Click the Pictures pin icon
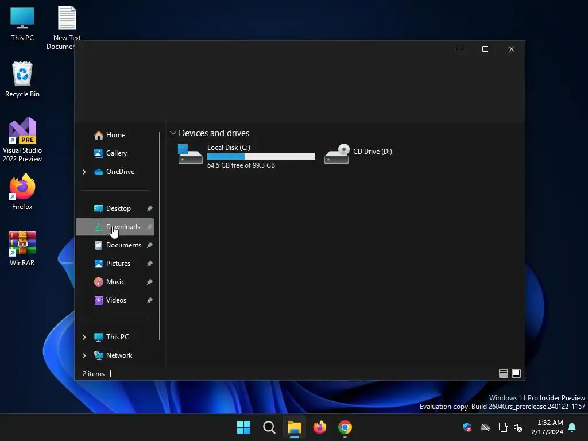 (150, 264)
